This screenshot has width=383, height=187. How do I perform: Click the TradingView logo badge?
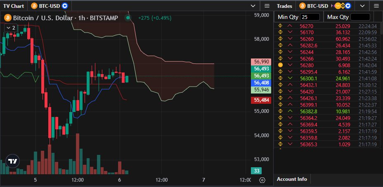pos(12,161)
